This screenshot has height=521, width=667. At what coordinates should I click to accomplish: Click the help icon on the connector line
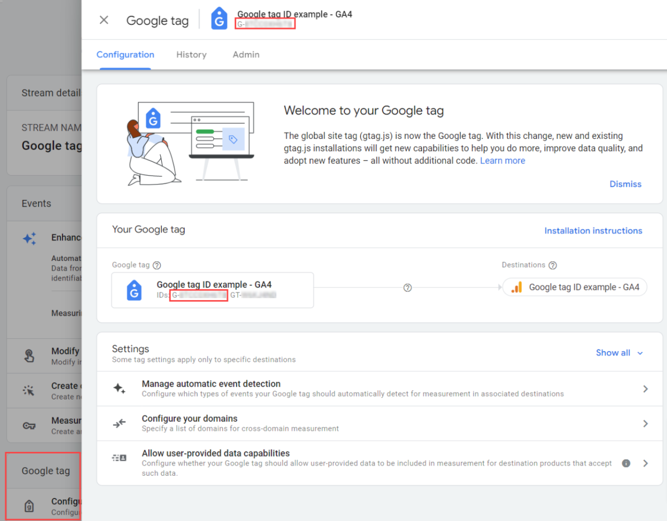(408, 287)
